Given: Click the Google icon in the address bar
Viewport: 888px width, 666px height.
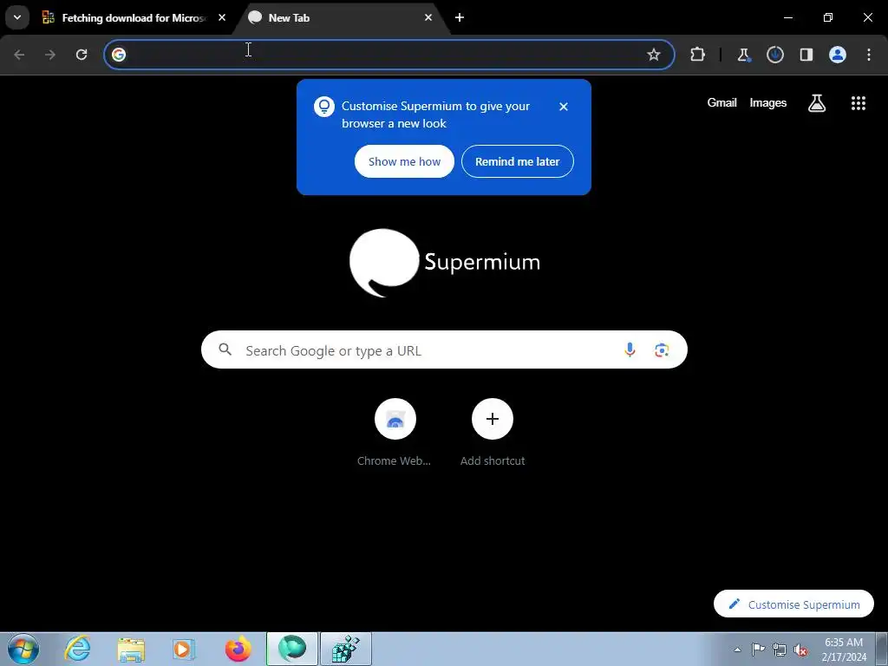Looking at the screenshot, I should [x=118, y=55].
